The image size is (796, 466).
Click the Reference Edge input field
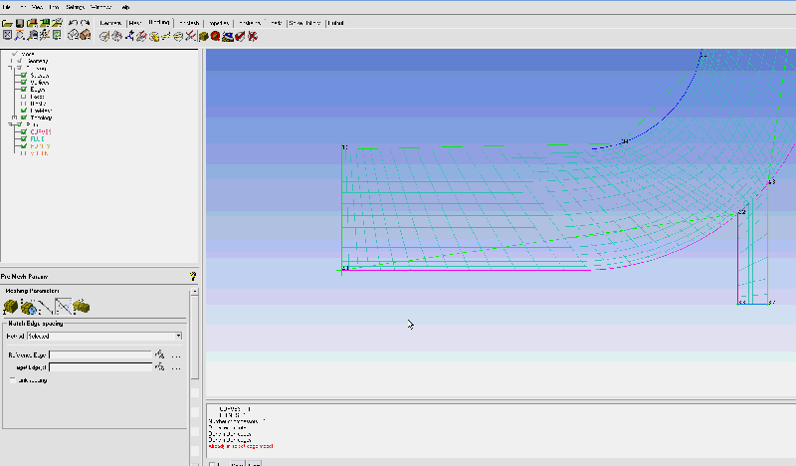pyautogui.click(x=99, y=354)
